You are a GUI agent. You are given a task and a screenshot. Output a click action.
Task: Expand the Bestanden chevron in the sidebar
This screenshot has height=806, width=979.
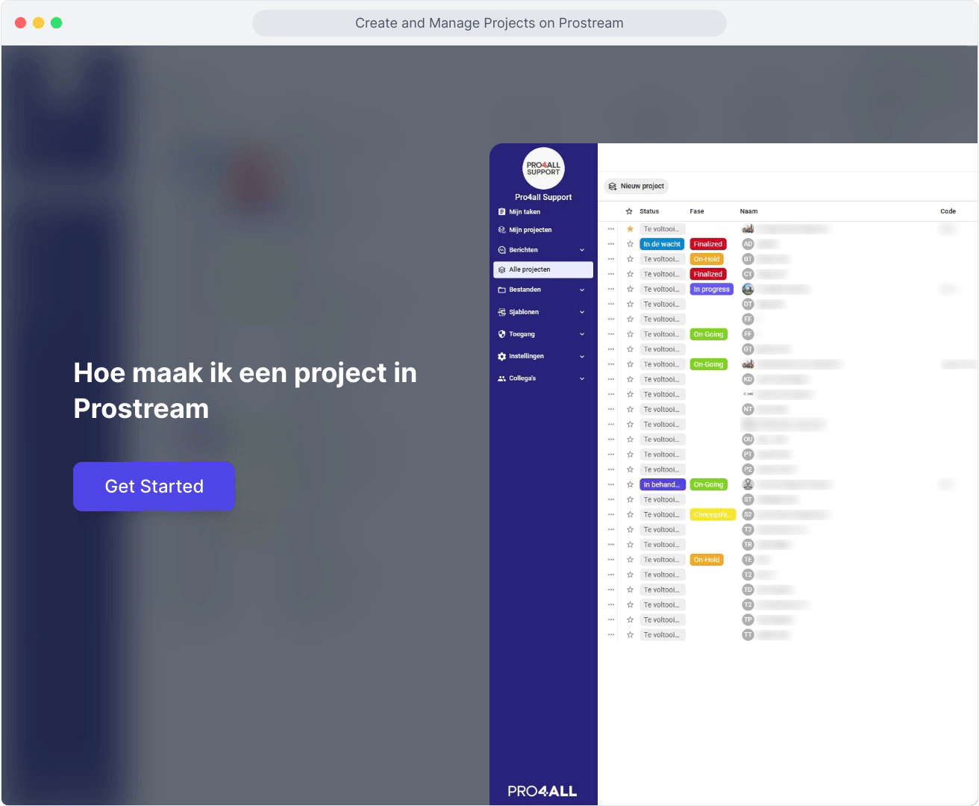tap(582, 290)
